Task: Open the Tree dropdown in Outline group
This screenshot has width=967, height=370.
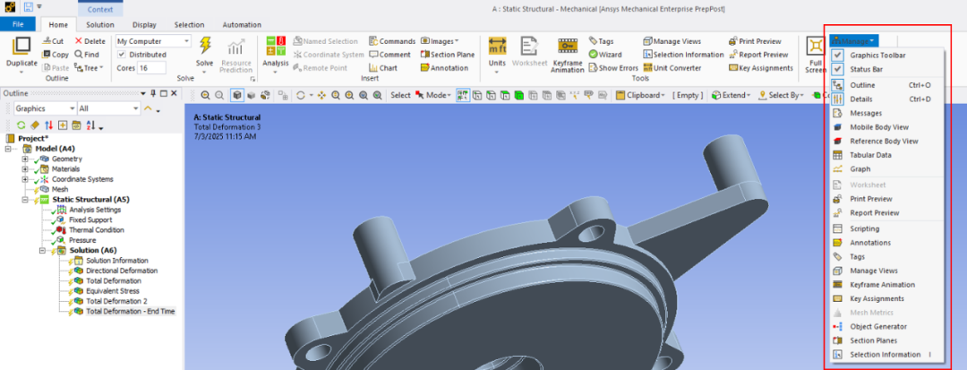Action: 90,68
